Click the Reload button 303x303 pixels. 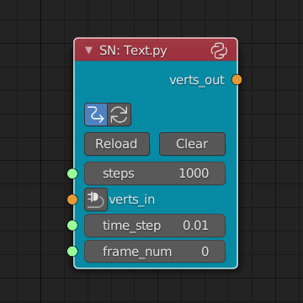pyautogui.click(x=117, y=144)
